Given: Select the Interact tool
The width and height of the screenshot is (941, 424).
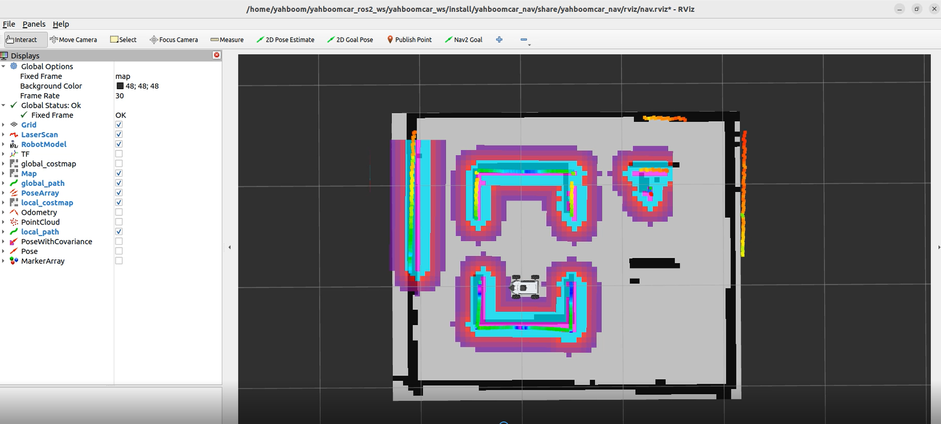Looking at the screenshot, I should pos(22,40).
